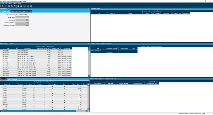The height and width of the screenshot is (115, 213).
Task: Select Stock Check (Main Warehouse Only) tab
Action: [x=21, y=11]
